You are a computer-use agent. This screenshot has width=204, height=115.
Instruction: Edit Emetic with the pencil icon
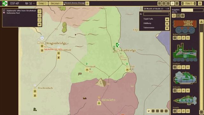[179, 111]
